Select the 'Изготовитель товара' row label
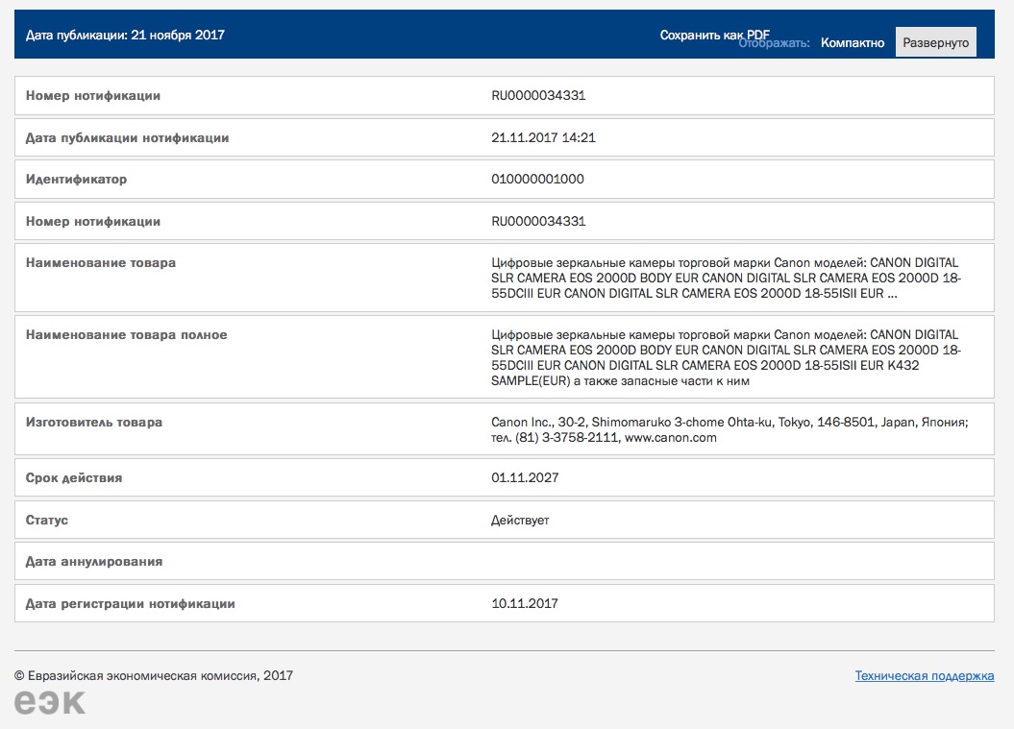Screen dimensions: 1014x729 pyautogui.click(x=94, y=422)
